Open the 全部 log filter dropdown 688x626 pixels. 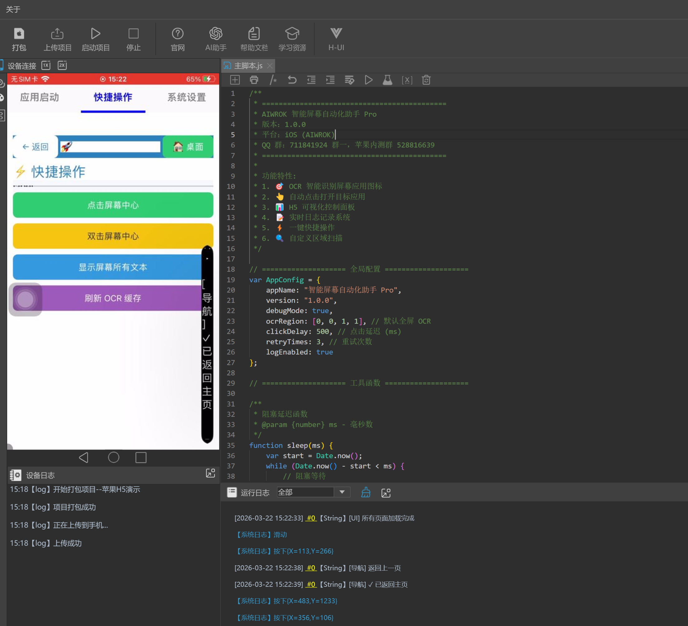click(342, 492)
